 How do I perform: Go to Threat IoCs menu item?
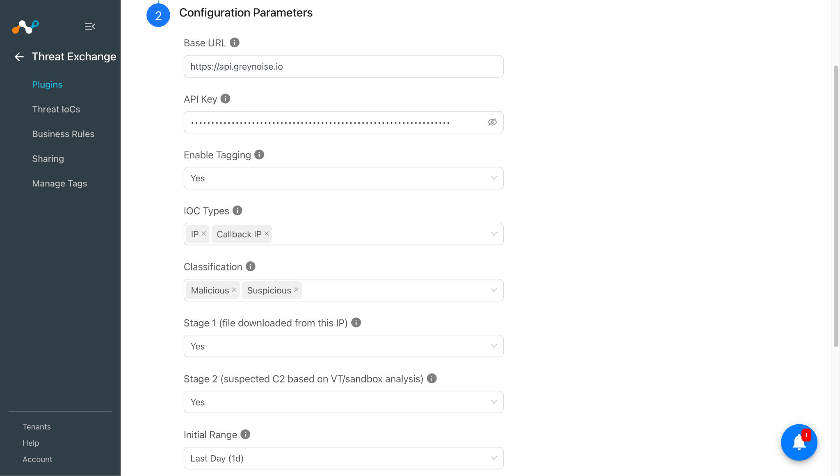coord(56,109)
